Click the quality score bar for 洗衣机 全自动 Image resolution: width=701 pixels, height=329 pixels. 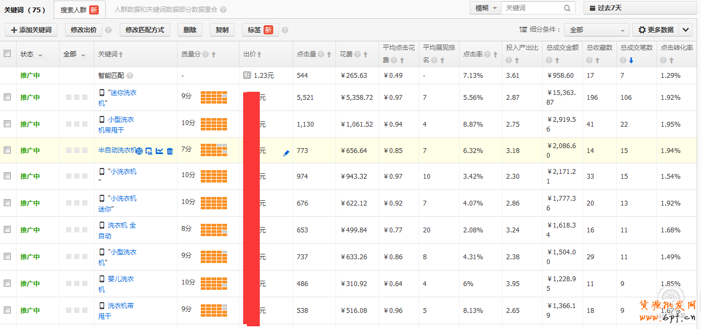tap(214, 230)
